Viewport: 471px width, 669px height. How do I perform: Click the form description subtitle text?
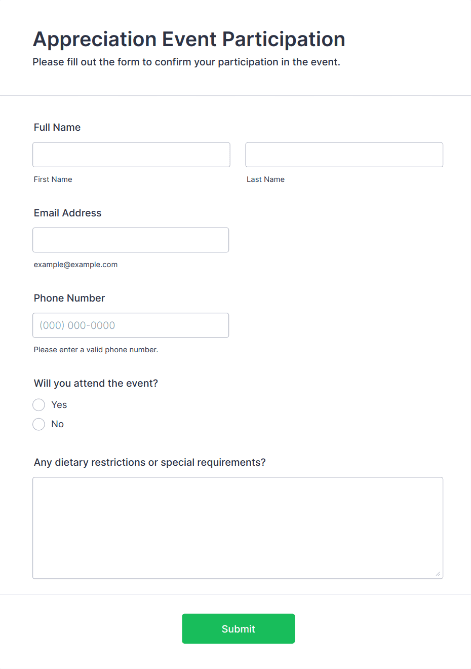coord(186,62)
